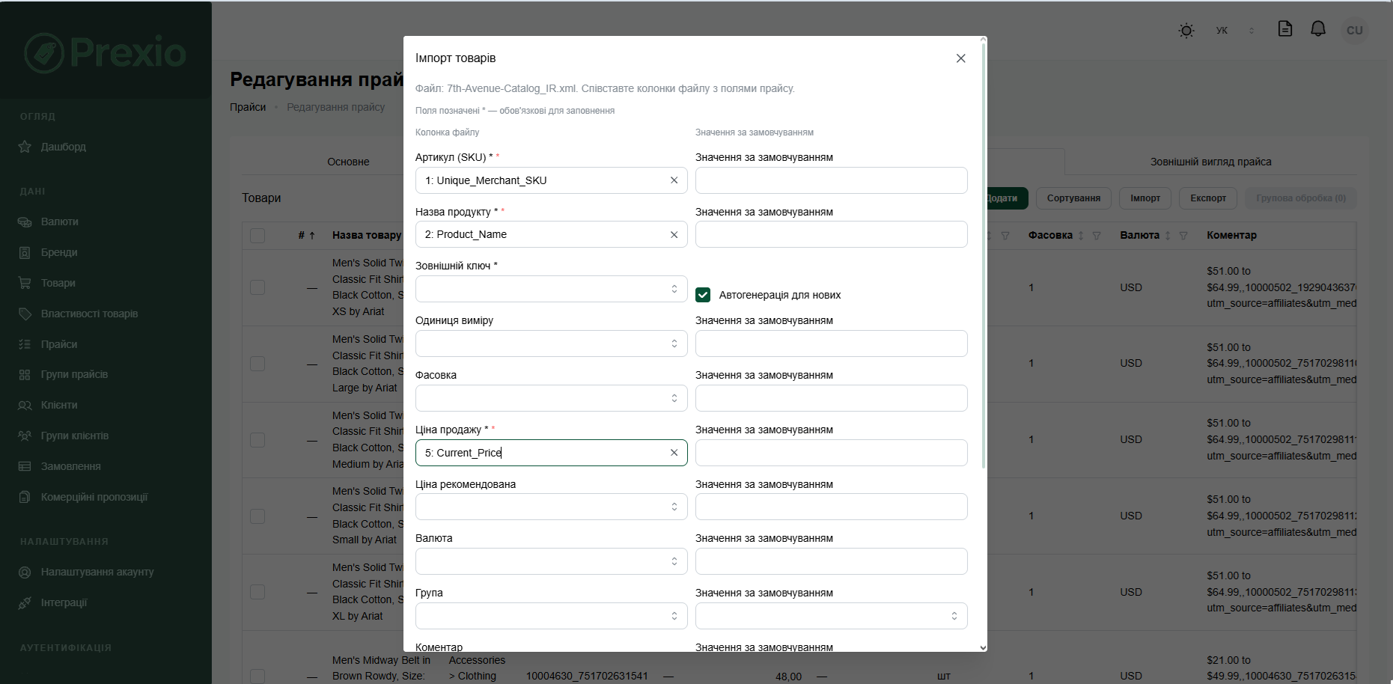Screen dimensions: 1393x684
Task: Click the Експорт button
Action: 1208,198
